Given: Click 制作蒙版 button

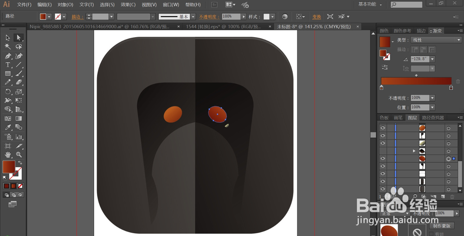Looking at the screenshot, I should pyautogui.click(x=442, y=226).
